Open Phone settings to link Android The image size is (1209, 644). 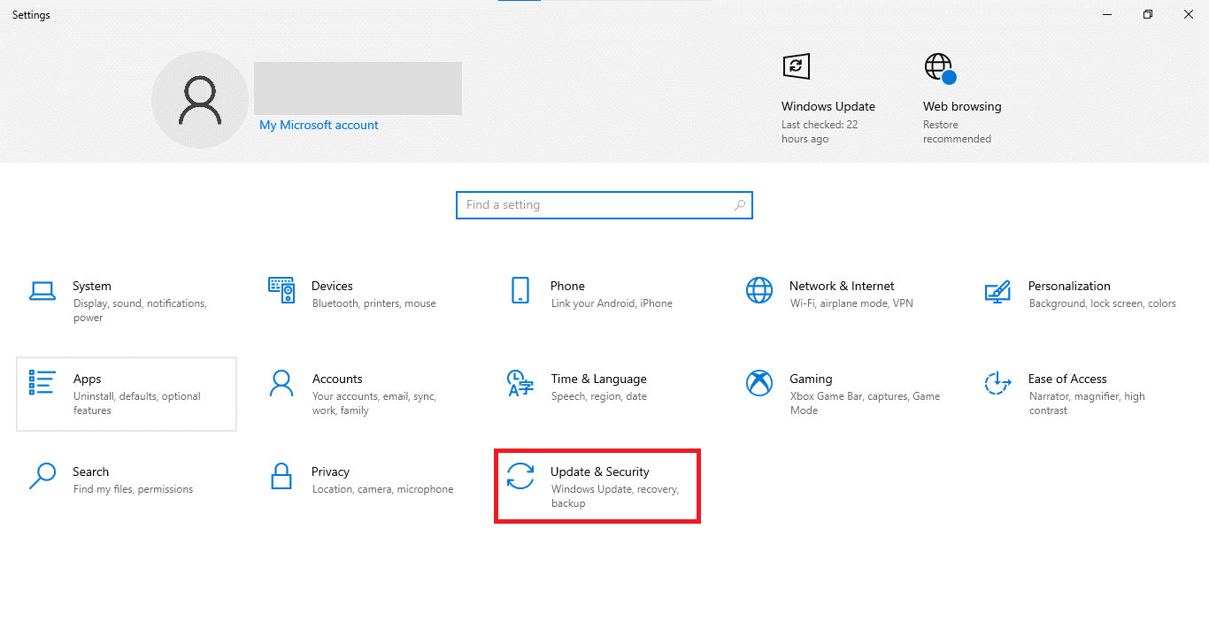(x=520, y=290)
